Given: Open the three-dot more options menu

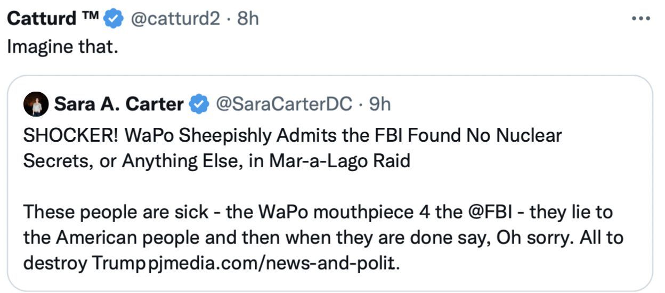Looking at the screenshot, I should click(x=640, y=18).
